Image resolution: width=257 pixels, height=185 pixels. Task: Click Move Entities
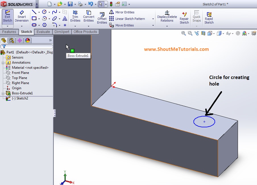[x=121, y=25]
